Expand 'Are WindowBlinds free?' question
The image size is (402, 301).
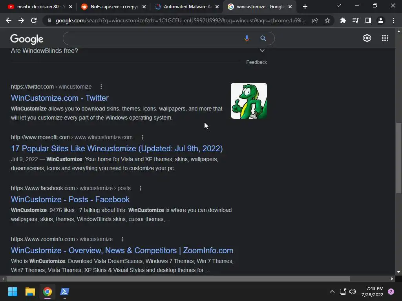click(138, 51)
